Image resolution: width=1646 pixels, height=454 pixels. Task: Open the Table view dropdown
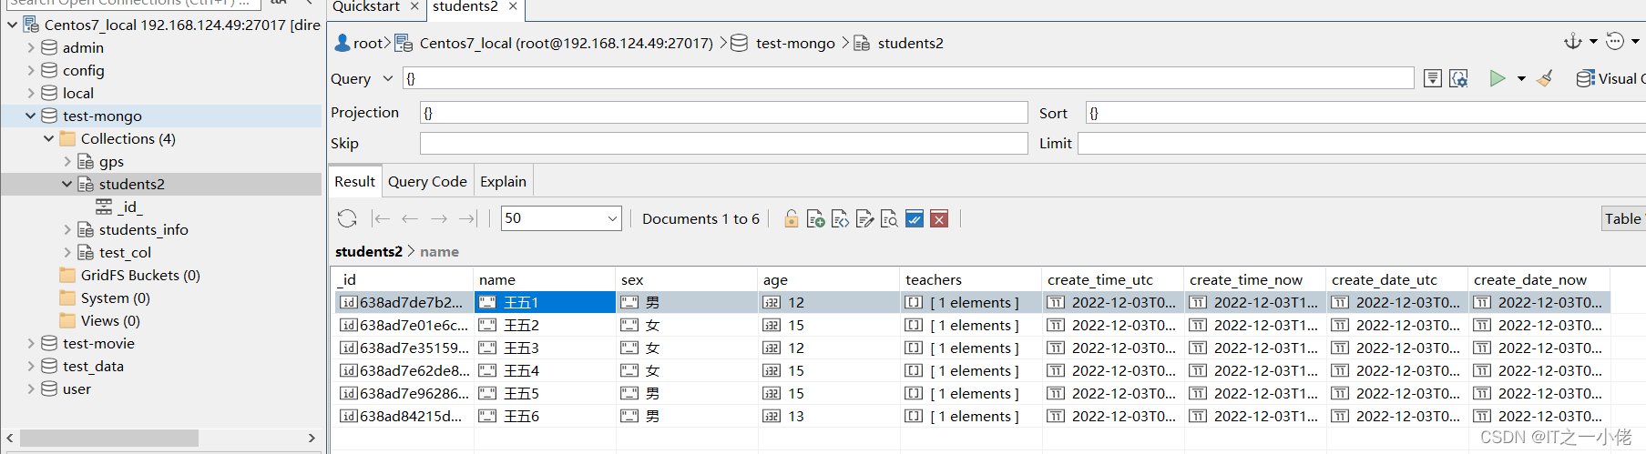click(x=1624, y=218)
